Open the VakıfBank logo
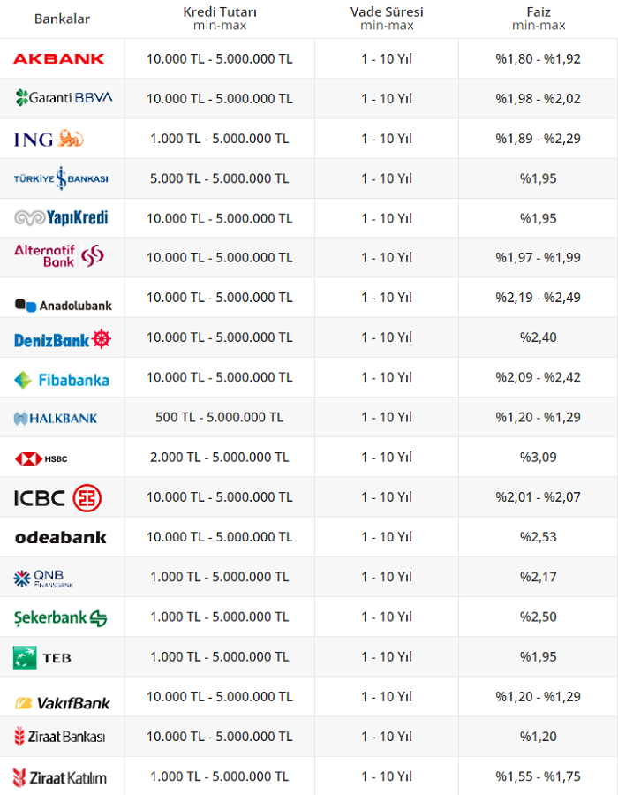 pos(62,703)
